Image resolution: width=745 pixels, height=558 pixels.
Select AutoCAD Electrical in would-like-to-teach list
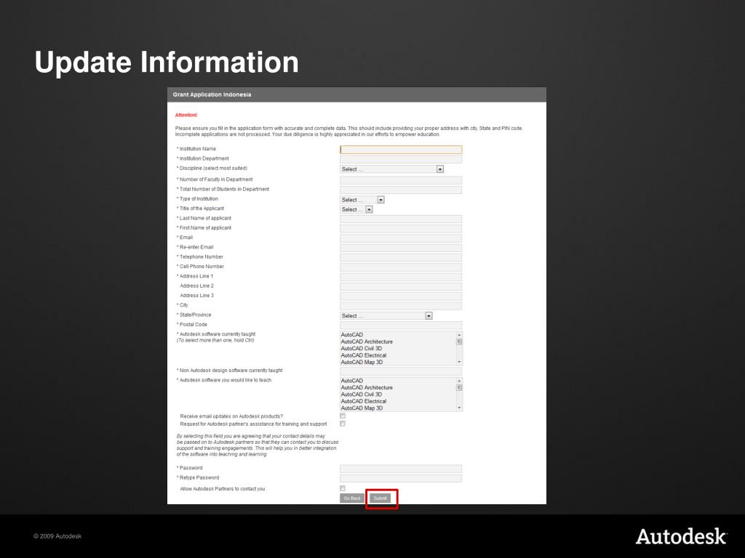[x=398, y=401]
